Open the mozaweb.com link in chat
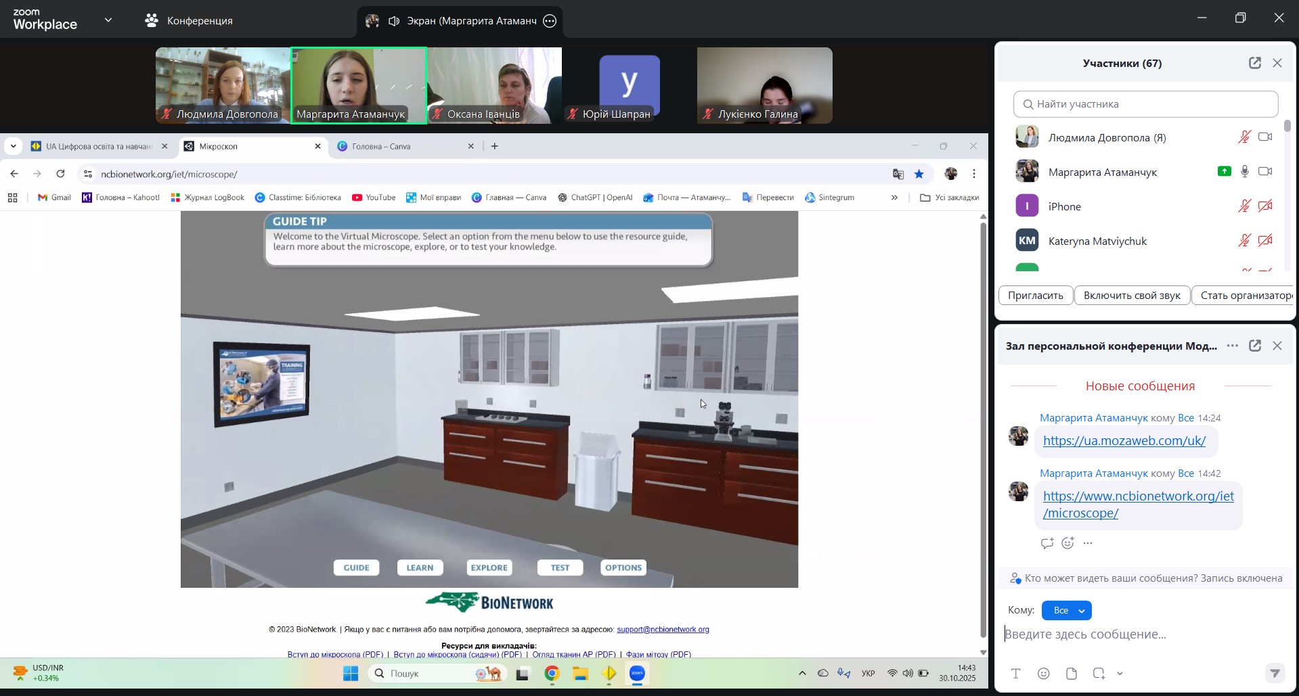This screenshot has width=1299, height=696. coord(1124,441)
